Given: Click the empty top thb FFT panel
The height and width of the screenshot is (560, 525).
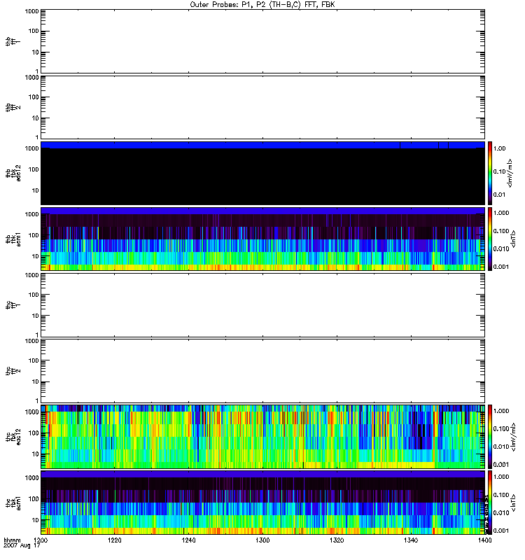Looking at the screenshot, I should (262, 40).
